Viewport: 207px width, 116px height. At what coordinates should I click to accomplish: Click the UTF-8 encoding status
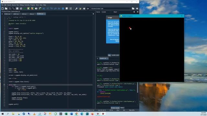tap(111, 110)
